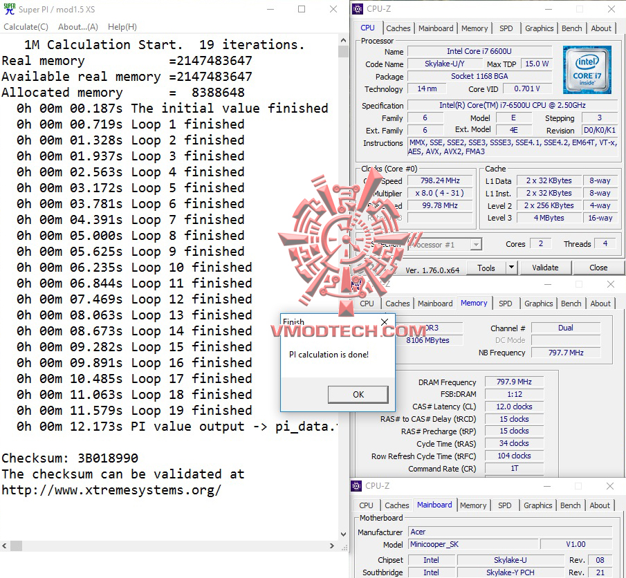Click the Core Speed value 798.24 MHz

coord(440,181)
